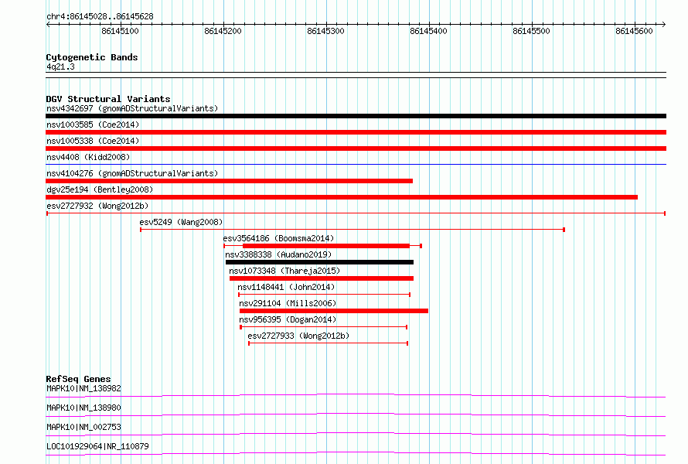Screen dimensions: 688x464
Task: Click the ruler's left arrow end
Action: click(48, 25)
